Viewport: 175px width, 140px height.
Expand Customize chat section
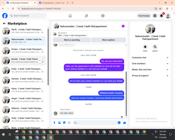tap(150, 57)
